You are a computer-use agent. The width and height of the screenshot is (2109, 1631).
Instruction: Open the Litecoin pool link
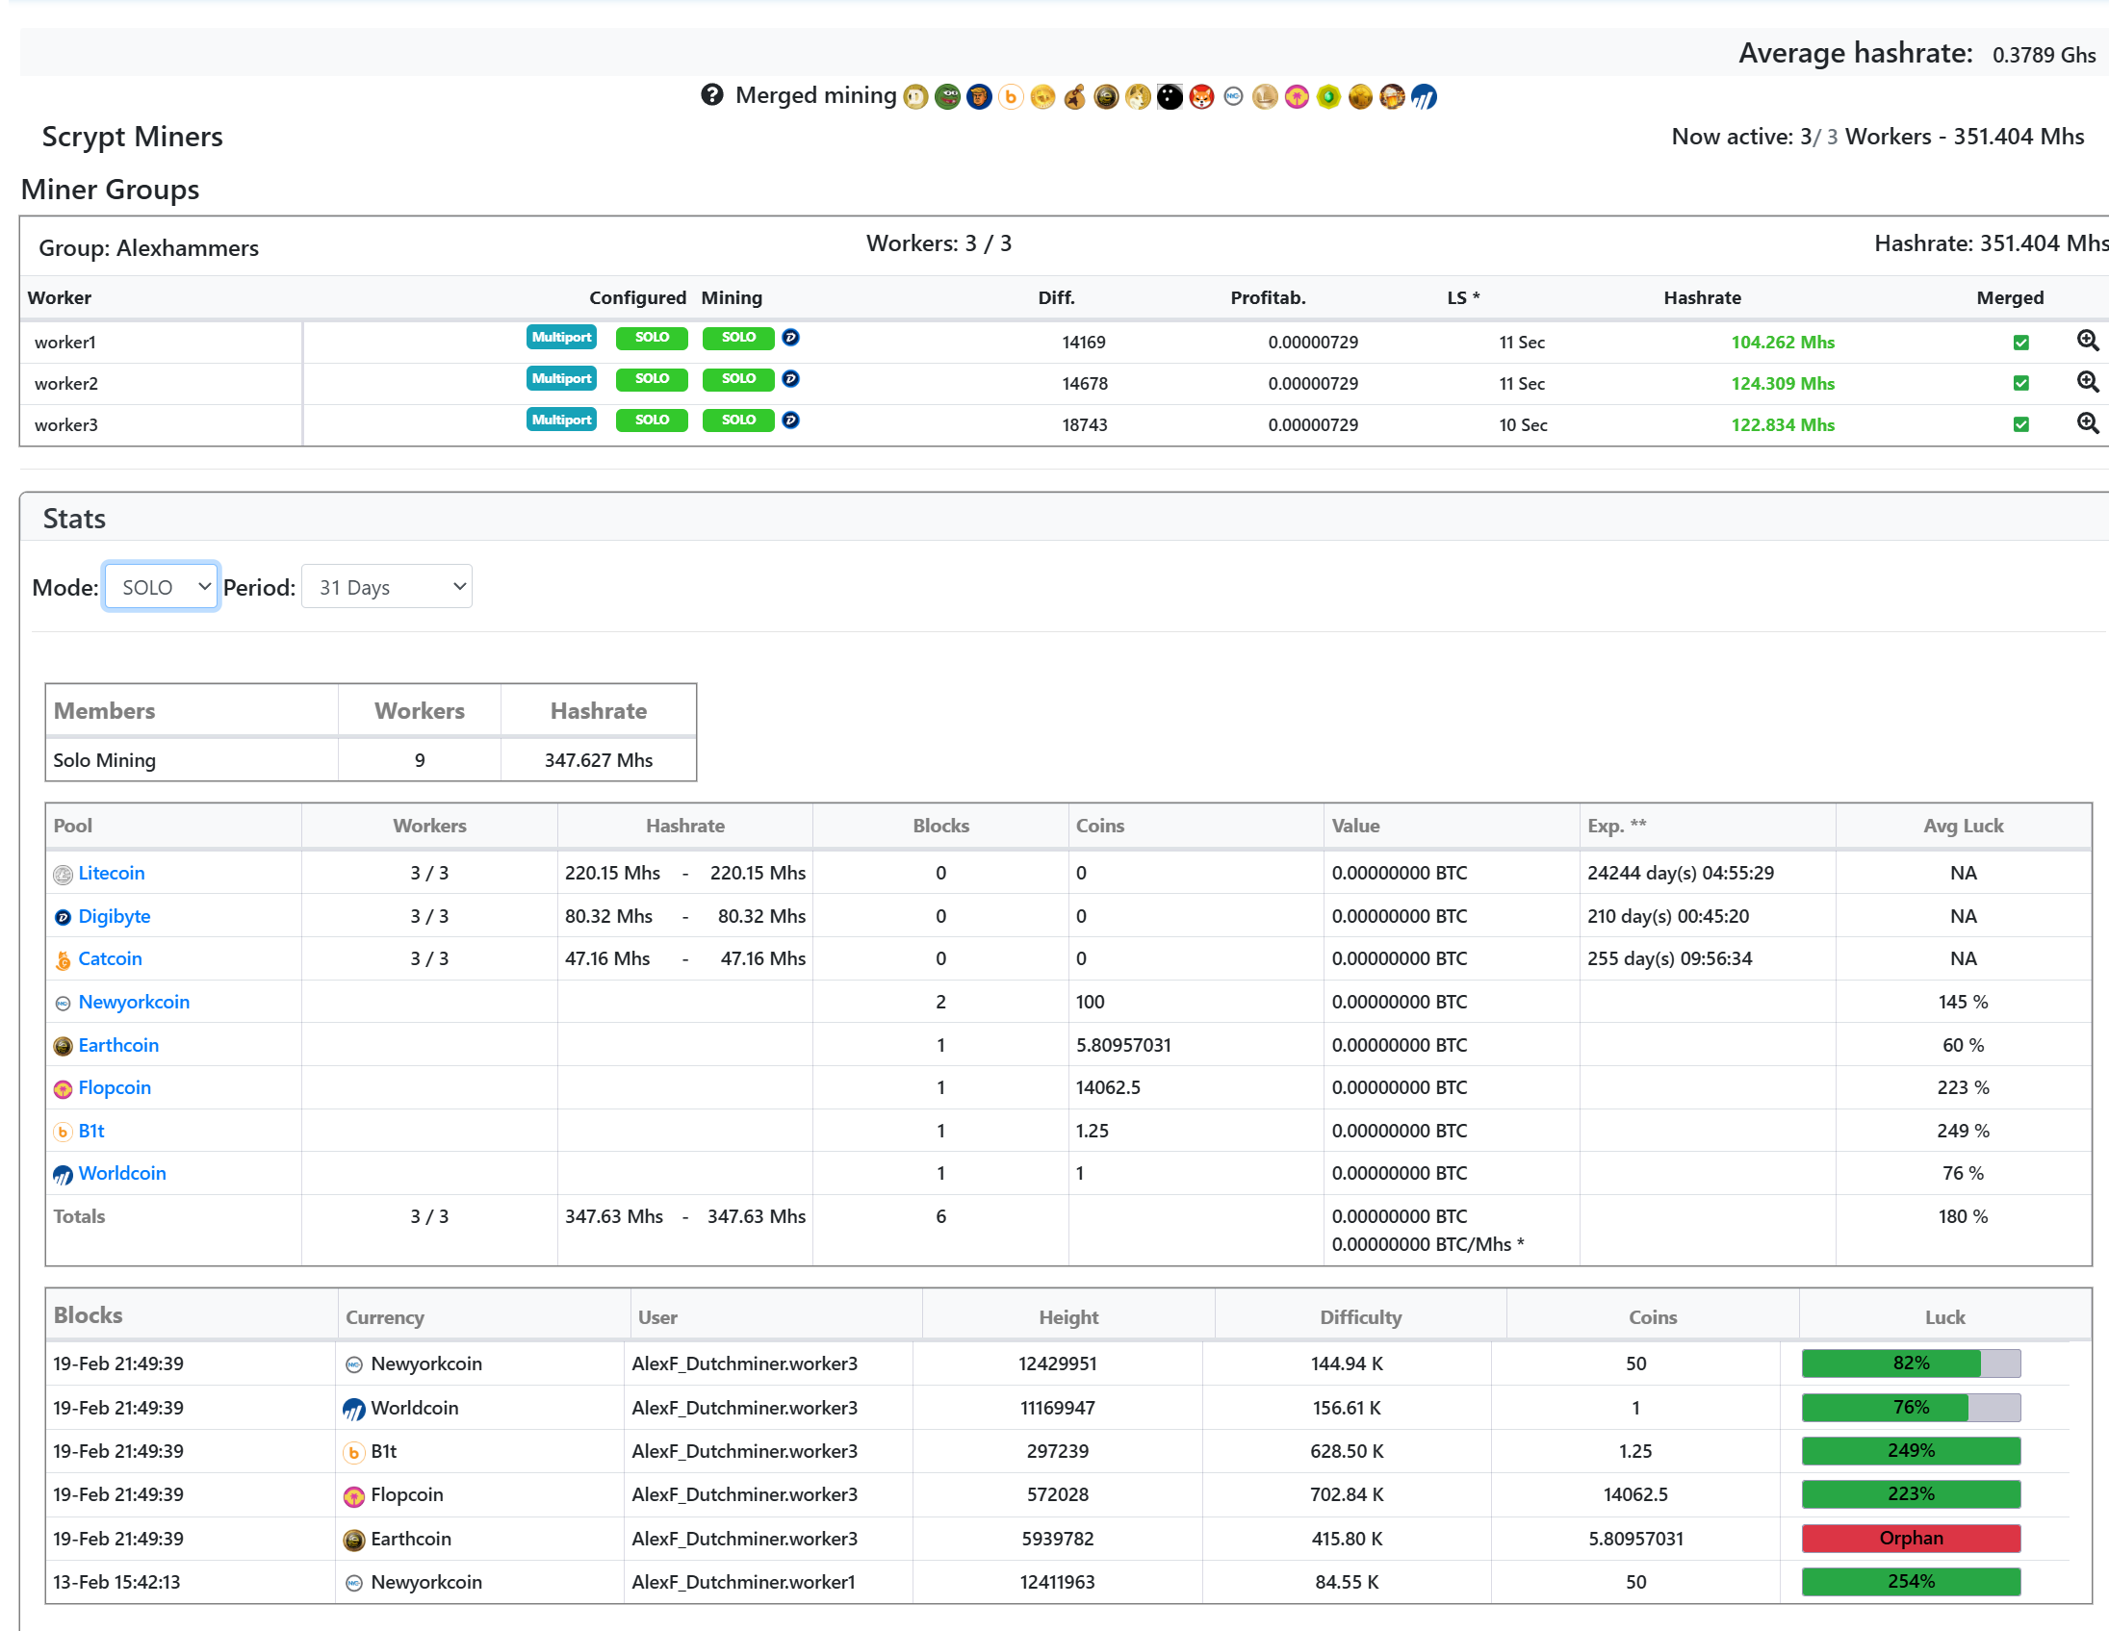tap(111, 873)
